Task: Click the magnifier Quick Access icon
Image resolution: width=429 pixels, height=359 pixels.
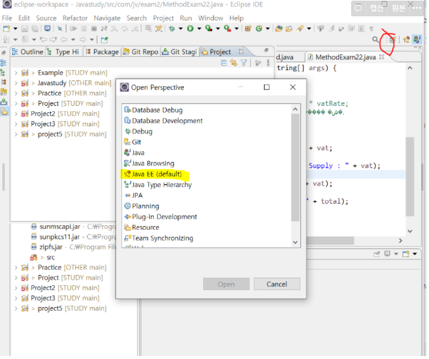Action: [x=376, y=39]
